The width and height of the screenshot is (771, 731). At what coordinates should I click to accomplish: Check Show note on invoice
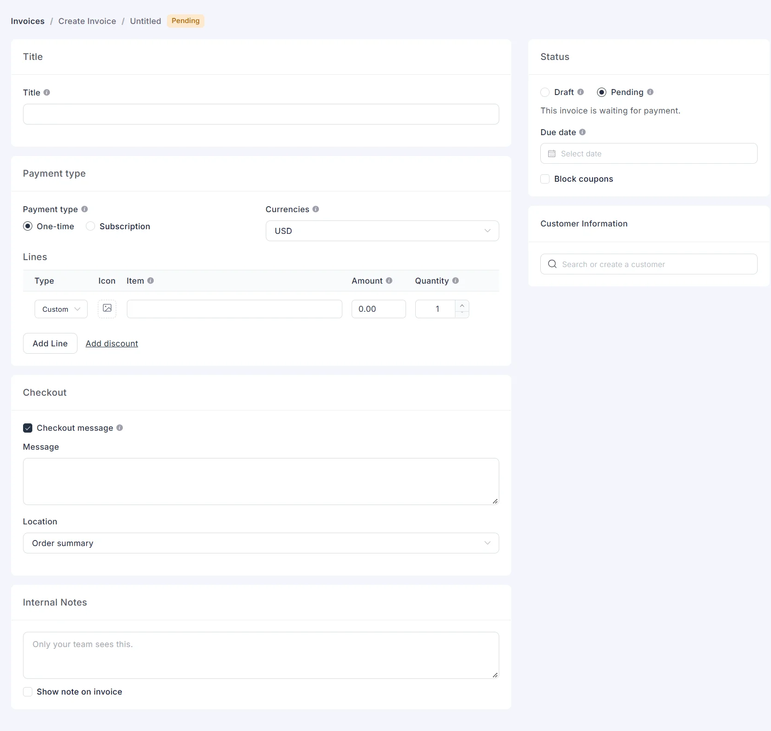(x=28, y=692)
